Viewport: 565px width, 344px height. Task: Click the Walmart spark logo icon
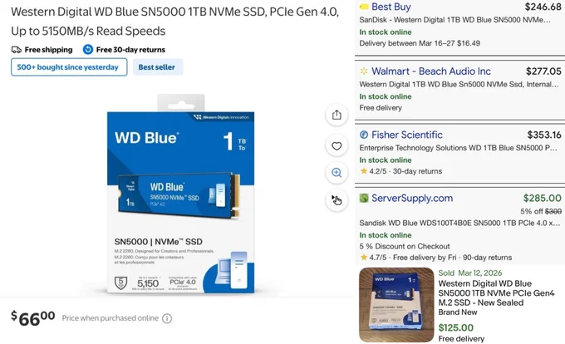(364, 71)
